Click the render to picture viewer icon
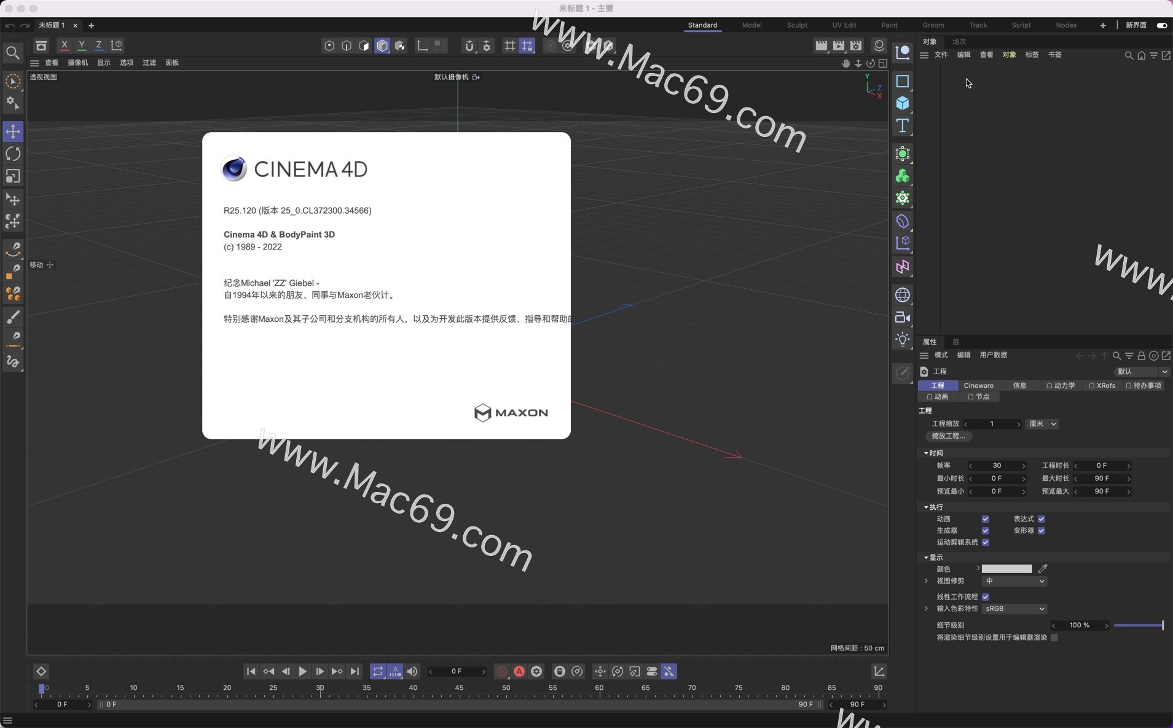 pos(839,45)
